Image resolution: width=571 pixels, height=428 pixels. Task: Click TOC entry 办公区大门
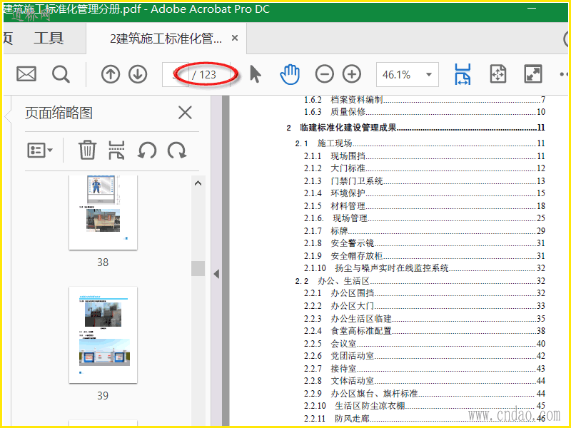pyautogui.click(x=425, y=306)
